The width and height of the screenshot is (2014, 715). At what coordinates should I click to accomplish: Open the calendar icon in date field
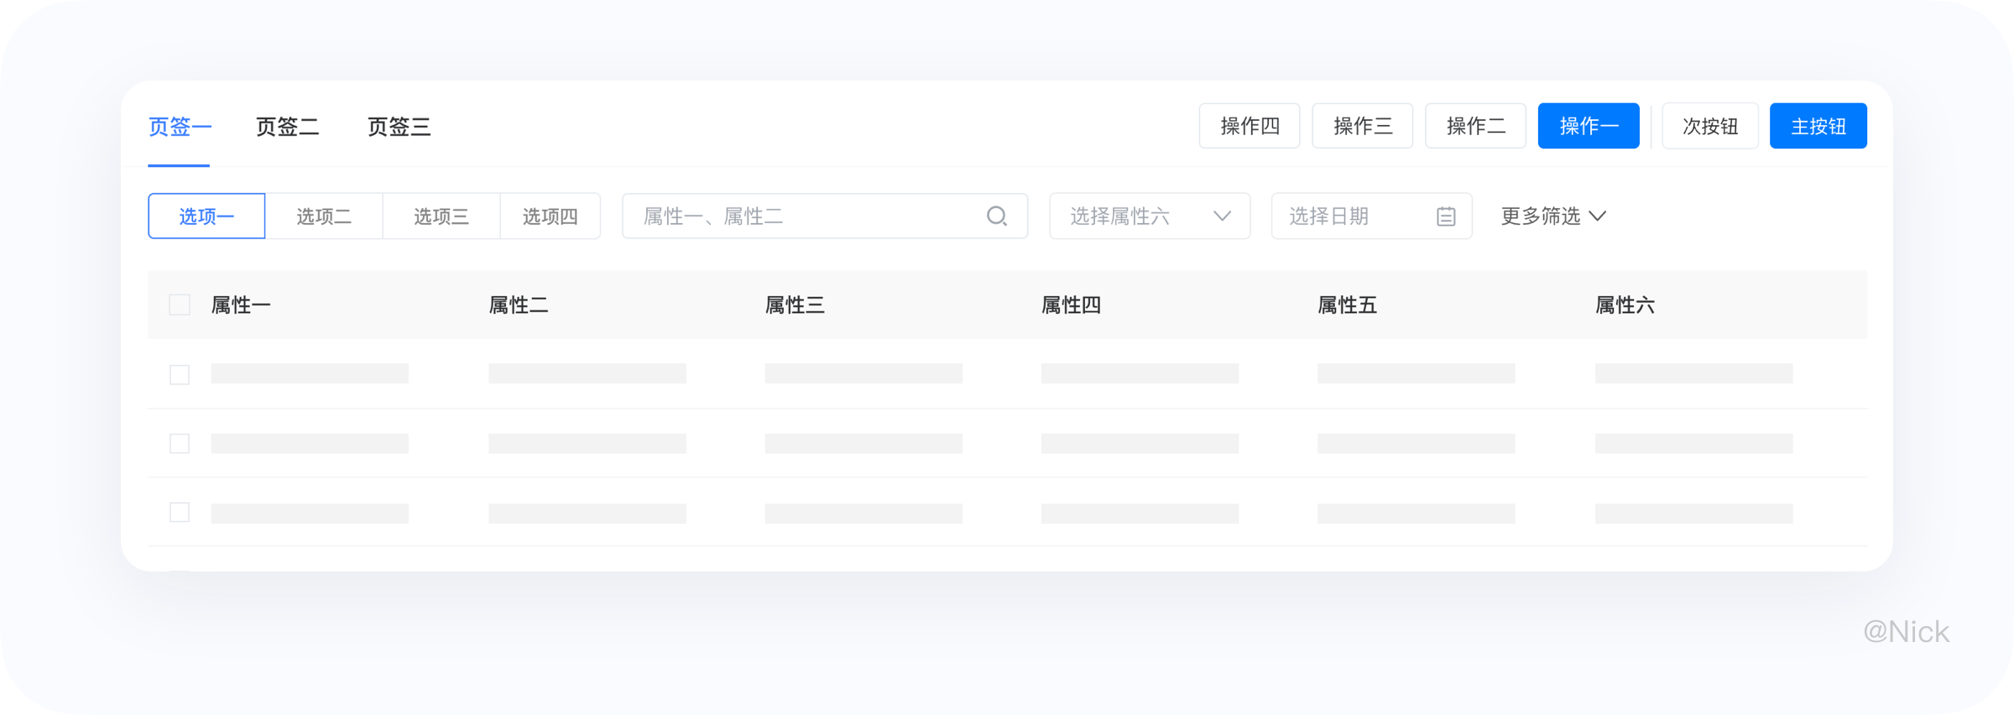pos(1446,217)
